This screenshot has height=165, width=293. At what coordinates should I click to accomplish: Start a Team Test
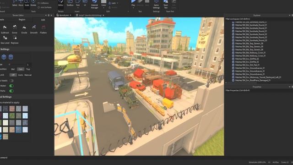(166, 4)
